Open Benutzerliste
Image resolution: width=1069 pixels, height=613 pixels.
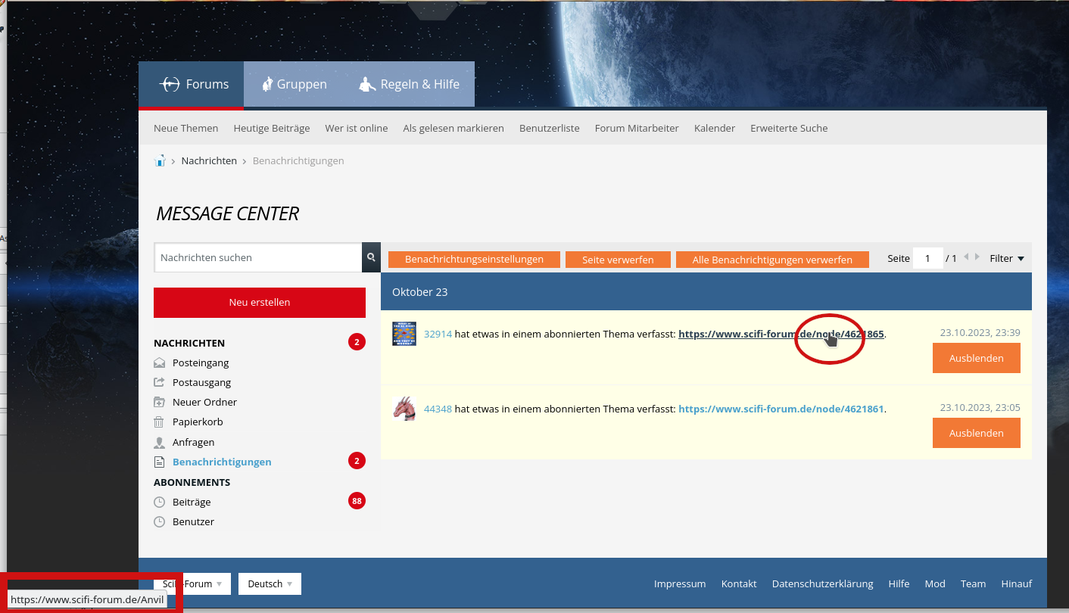550,128
